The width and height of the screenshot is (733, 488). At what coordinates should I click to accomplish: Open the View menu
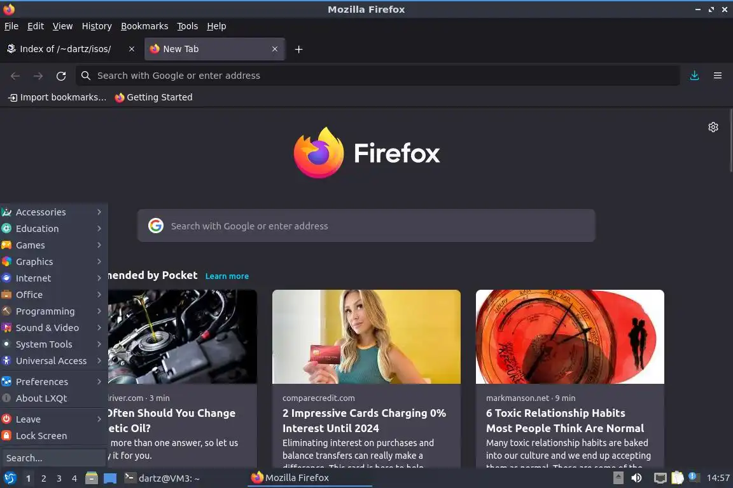[62, 26]
